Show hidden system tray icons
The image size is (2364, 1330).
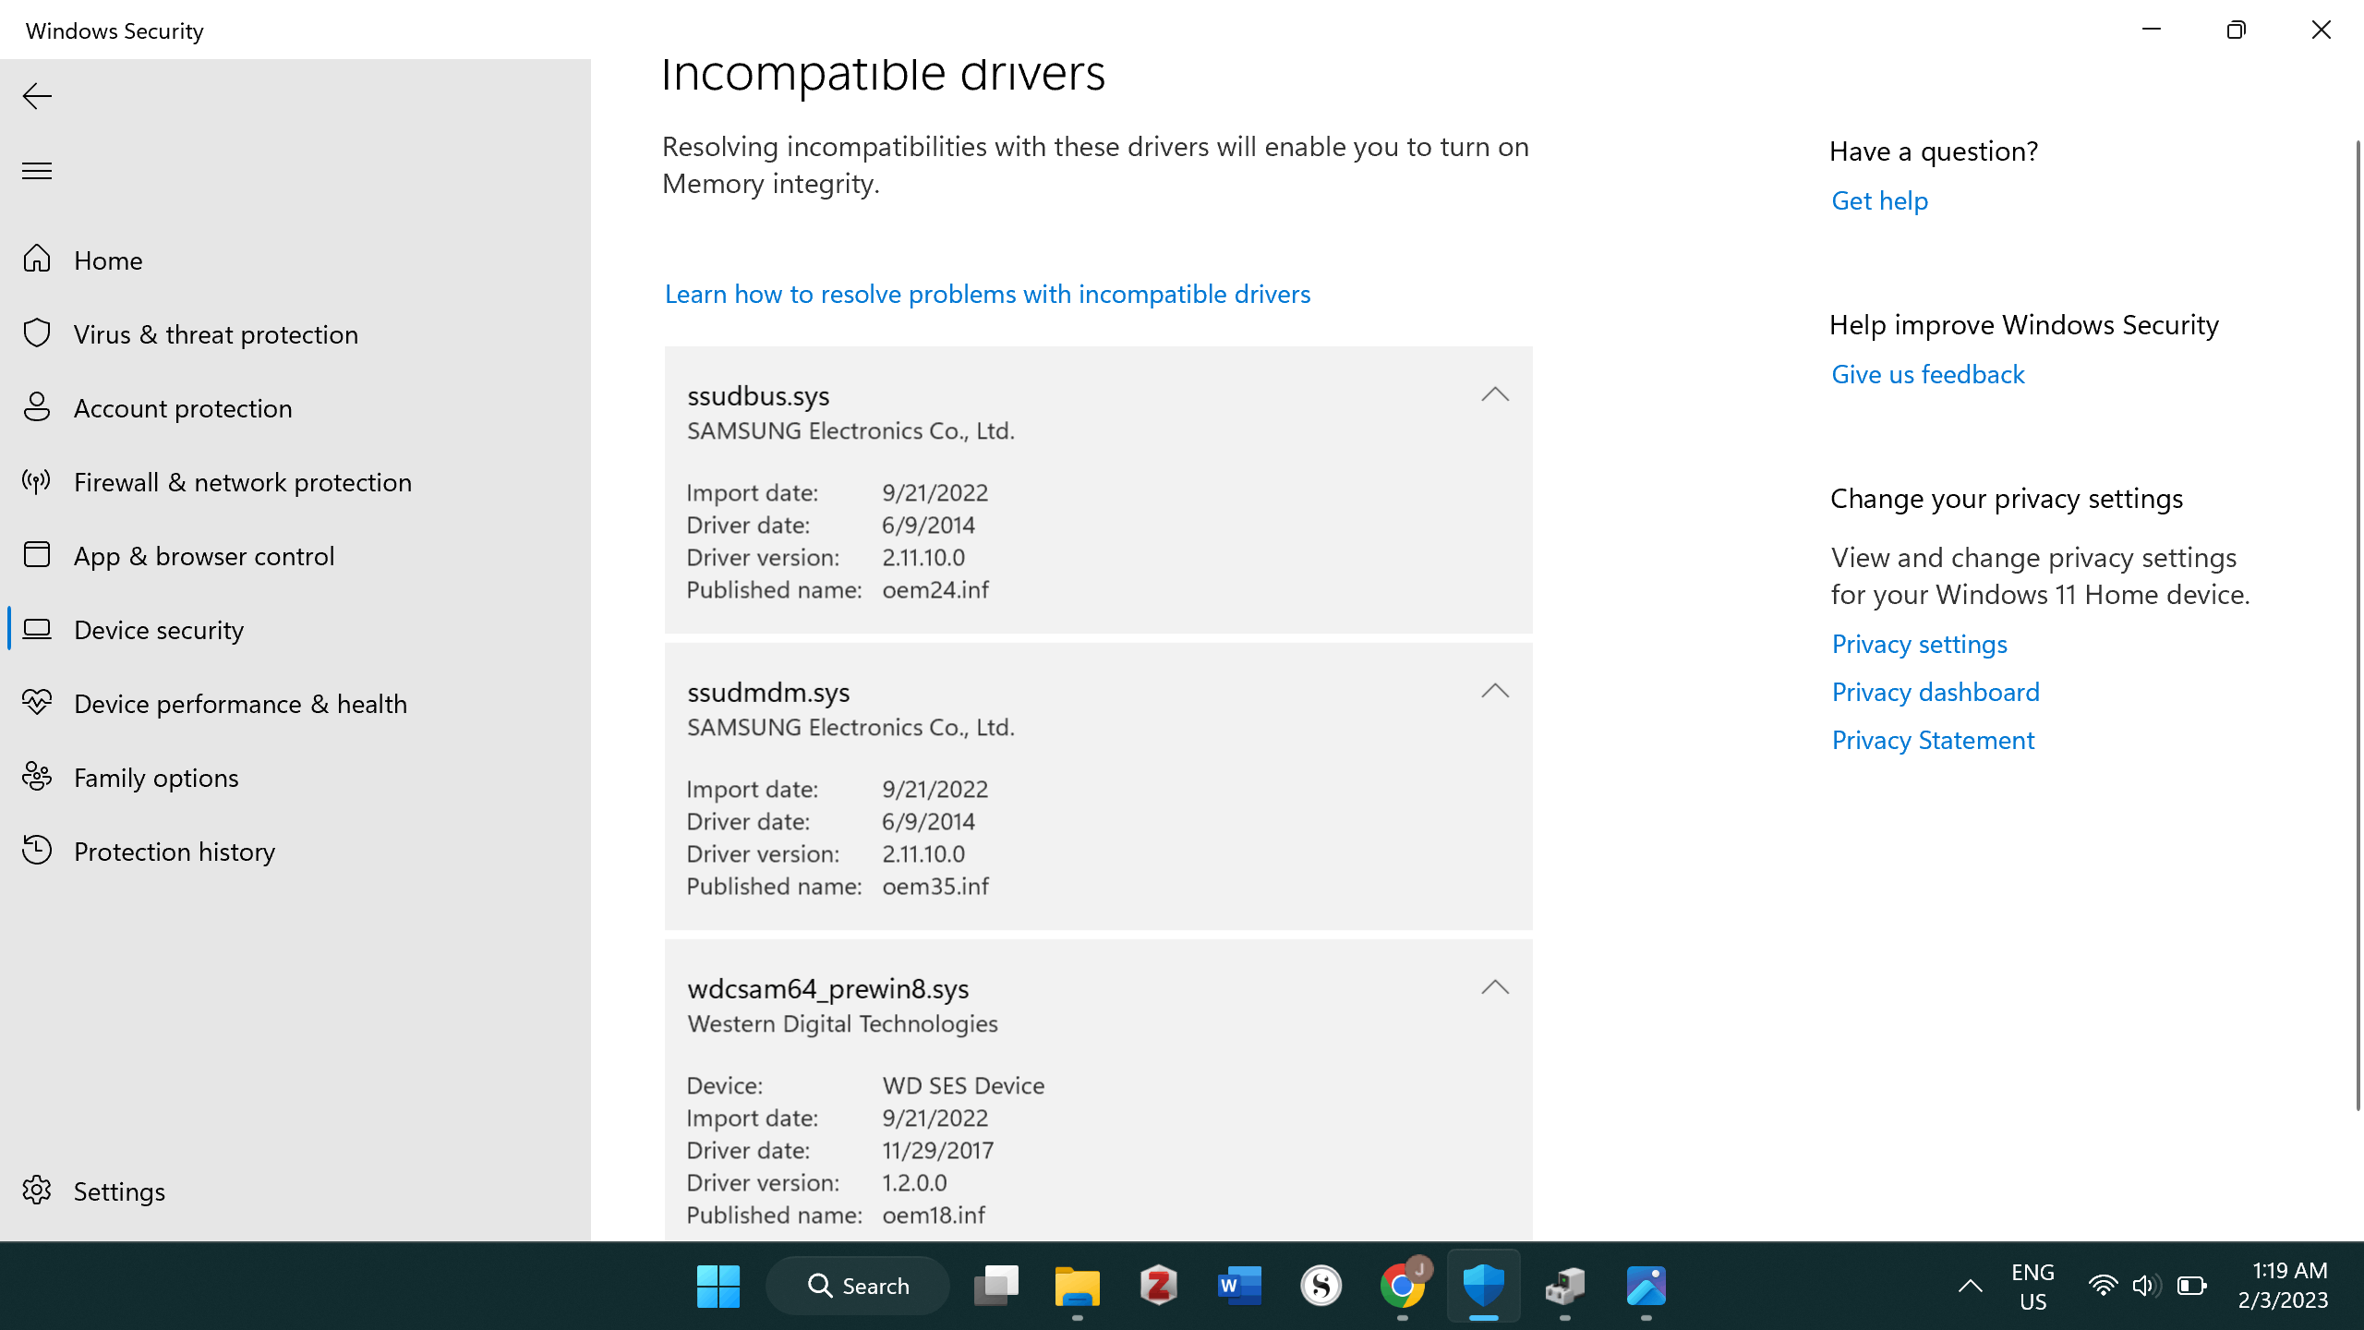click(x=1970, y=1285)
